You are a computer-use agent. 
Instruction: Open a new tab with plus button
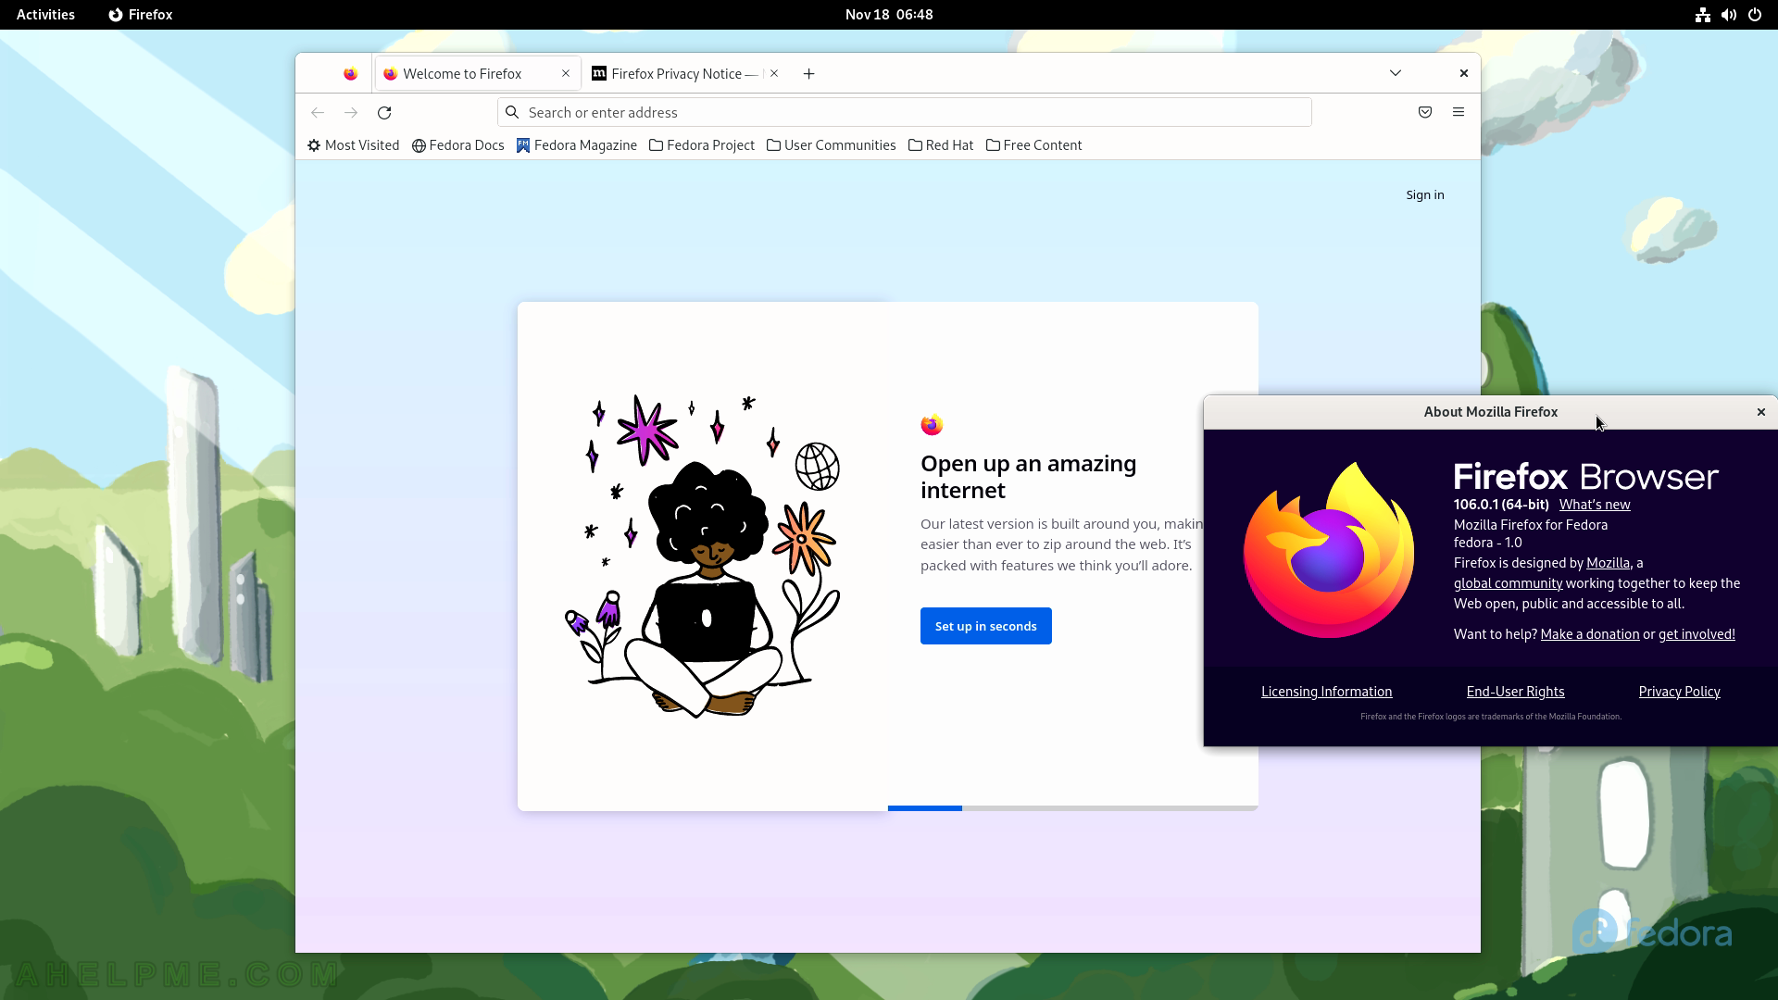pyautogui.click(x=809, y=73)
